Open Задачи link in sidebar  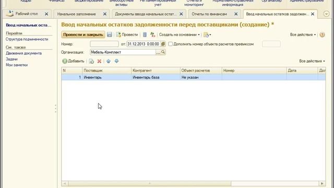click(11, 59)
